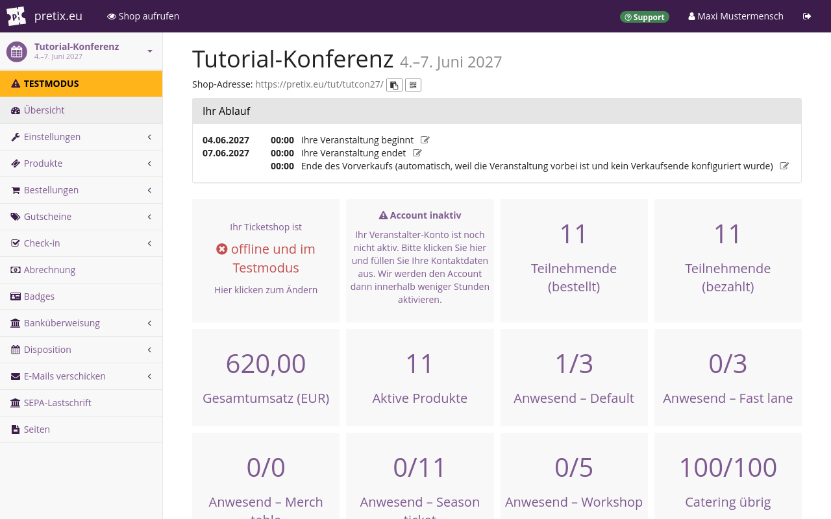
Task: Click the pretix logo icon
Action: pyautogui.click(x=16, y=16)
